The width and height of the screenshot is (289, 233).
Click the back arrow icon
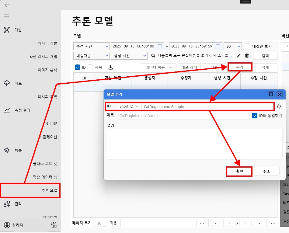pyautogui.click(x=7, y=5)
